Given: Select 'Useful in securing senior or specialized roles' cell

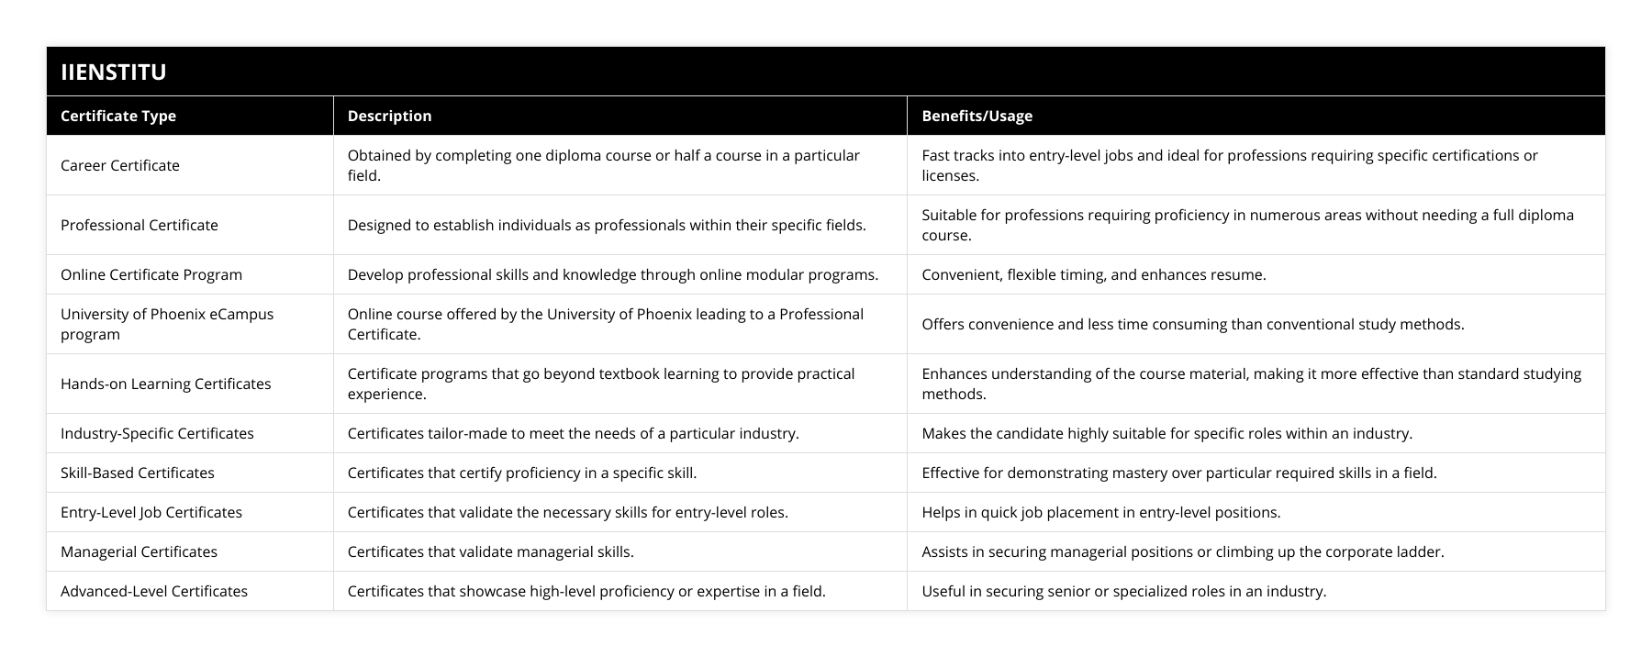Looking at the screenshot, I should (x=1123, y=591).
